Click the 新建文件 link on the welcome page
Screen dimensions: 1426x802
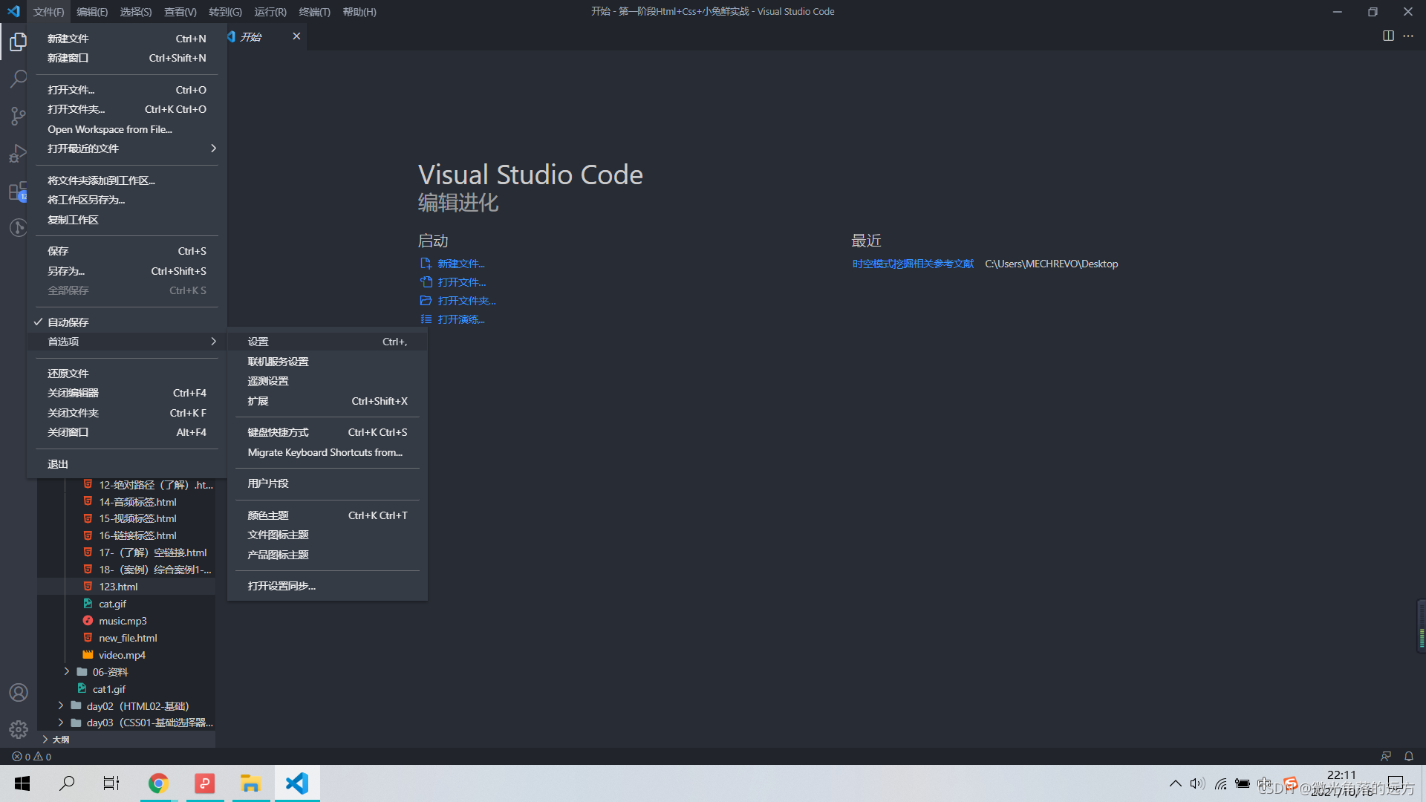[460, 264]
